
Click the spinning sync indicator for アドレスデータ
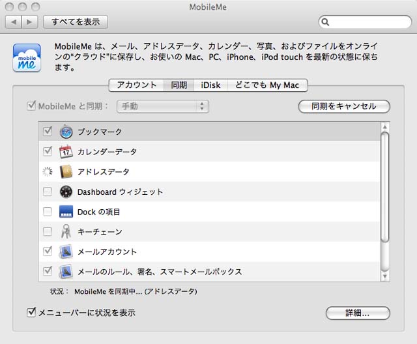click(48, 172)
